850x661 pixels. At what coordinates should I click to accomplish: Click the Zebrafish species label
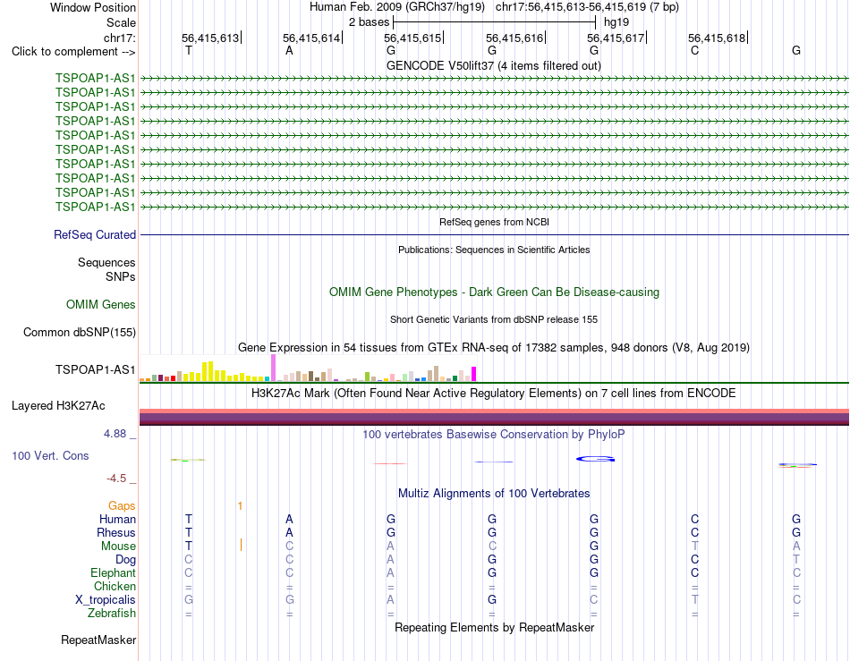click(112, 614)
